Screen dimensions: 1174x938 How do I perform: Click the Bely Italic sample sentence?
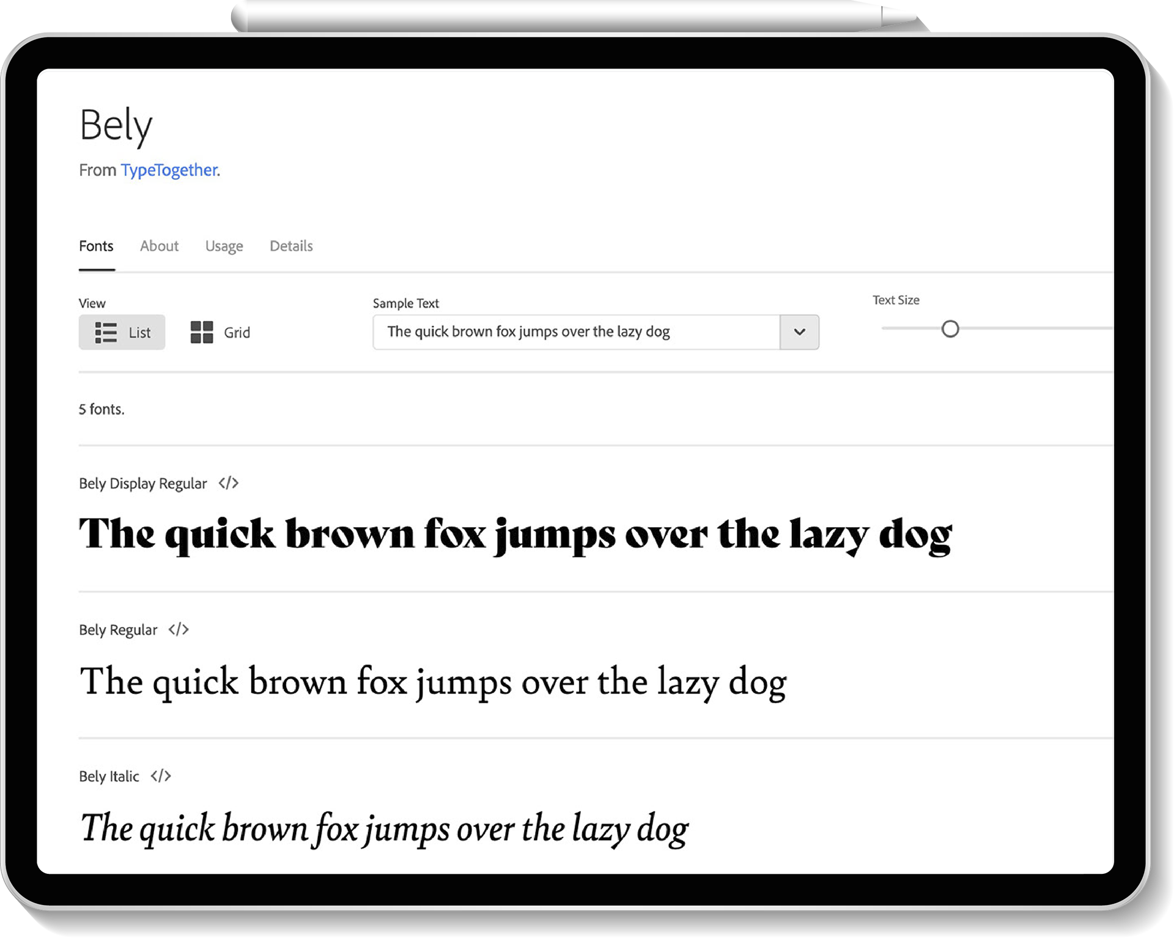pos(384,829)
